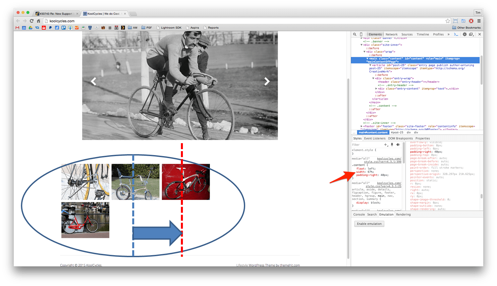Toggle device mode in DevTools
Image resolution: width=497 pixels, height=286 pixels.
pos(361,34)
